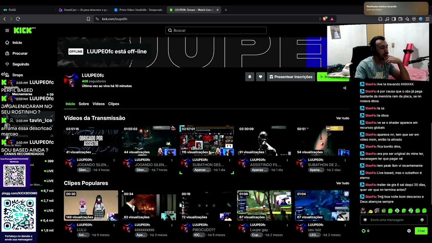
Task: Open options for the kkkkkkkkkk clip
Action: [172, 225]
